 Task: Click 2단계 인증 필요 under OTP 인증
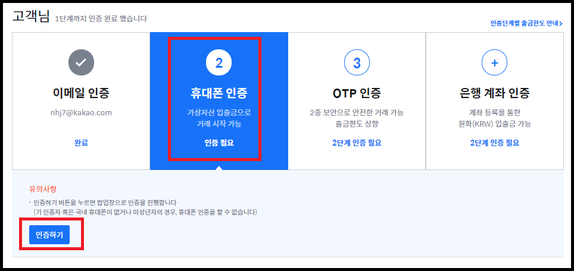(357, 143)
